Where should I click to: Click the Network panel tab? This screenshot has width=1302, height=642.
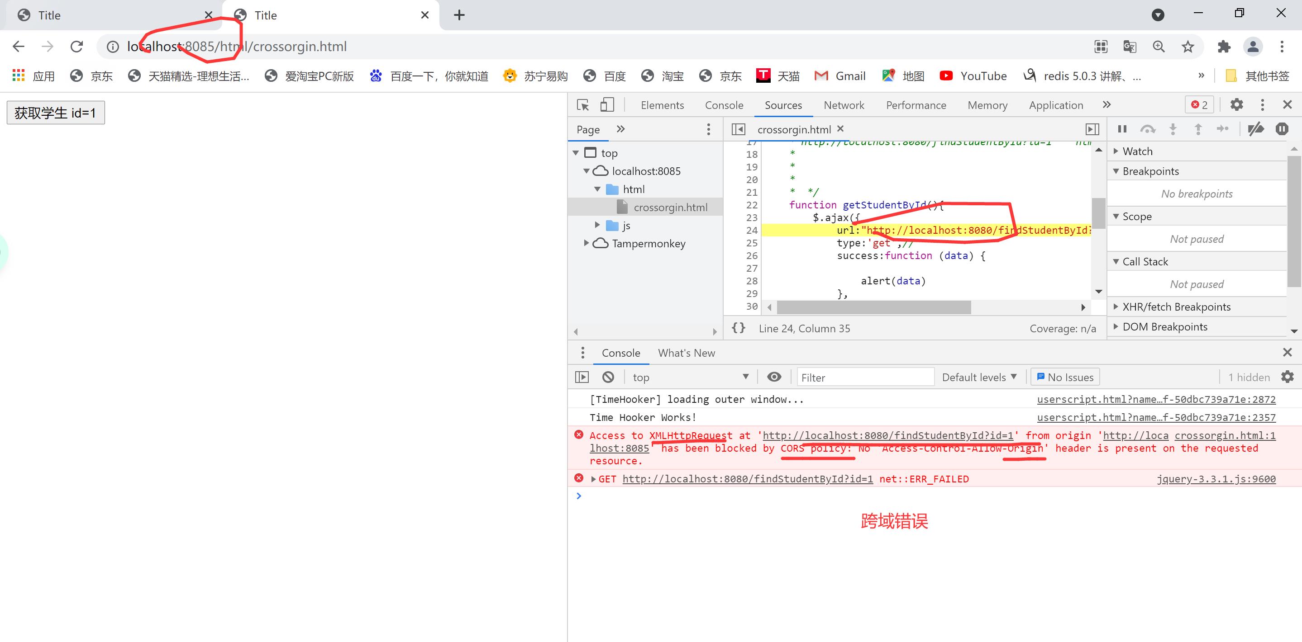(844, 104)
